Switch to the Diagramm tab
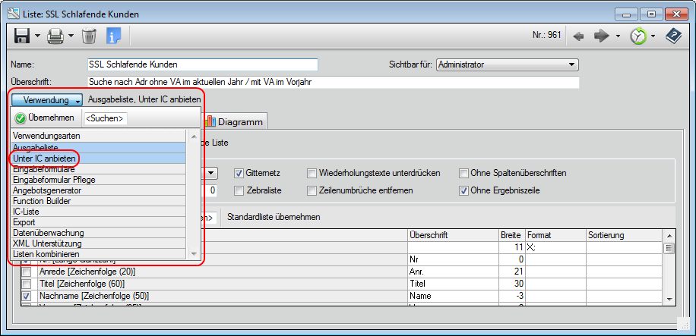This screenshot has width=696, height=336. point(234,122)
